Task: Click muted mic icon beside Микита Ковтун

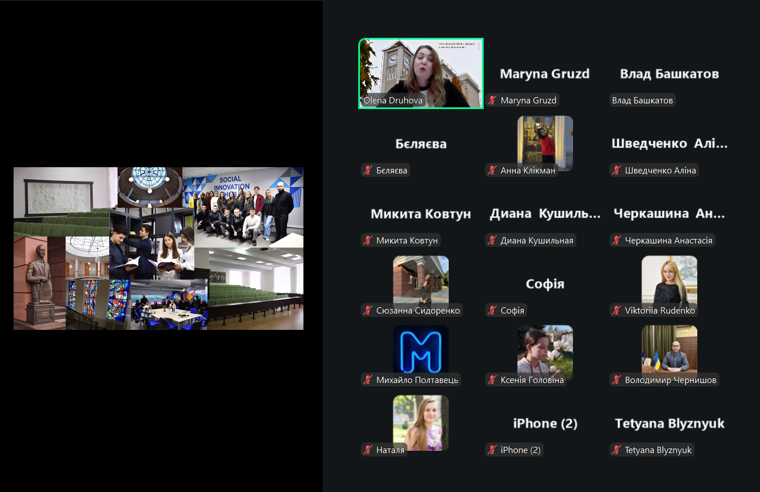Action: [368, 241]
